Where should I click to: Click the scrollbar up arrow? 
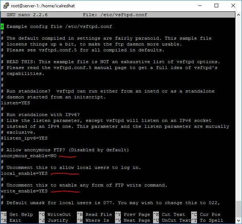point(238,15)
